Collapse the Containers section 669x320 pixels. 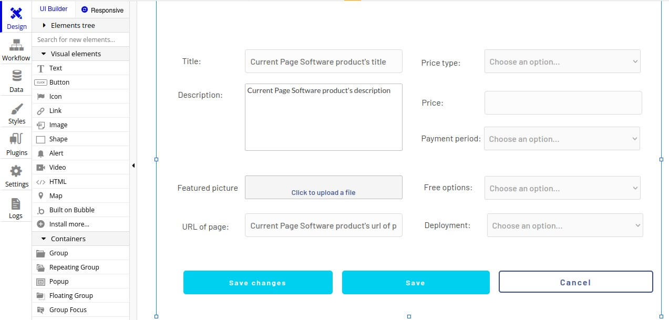pyautogui.click(x=44, y=239)
